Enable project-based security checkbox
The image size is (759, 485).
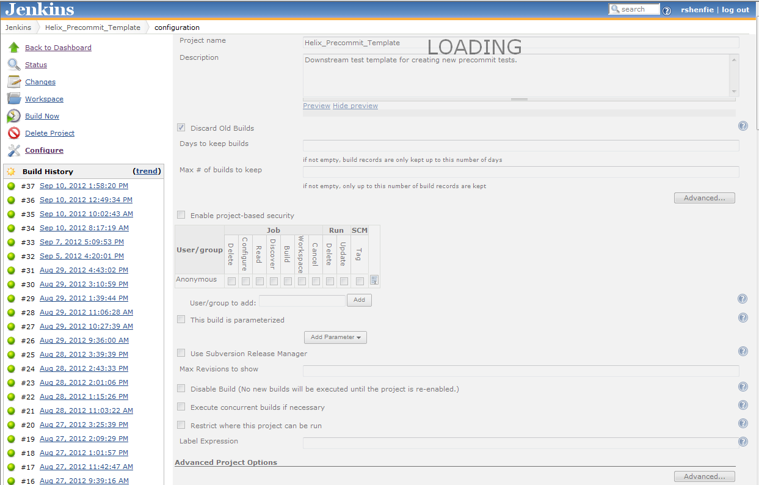coord(181,215)
